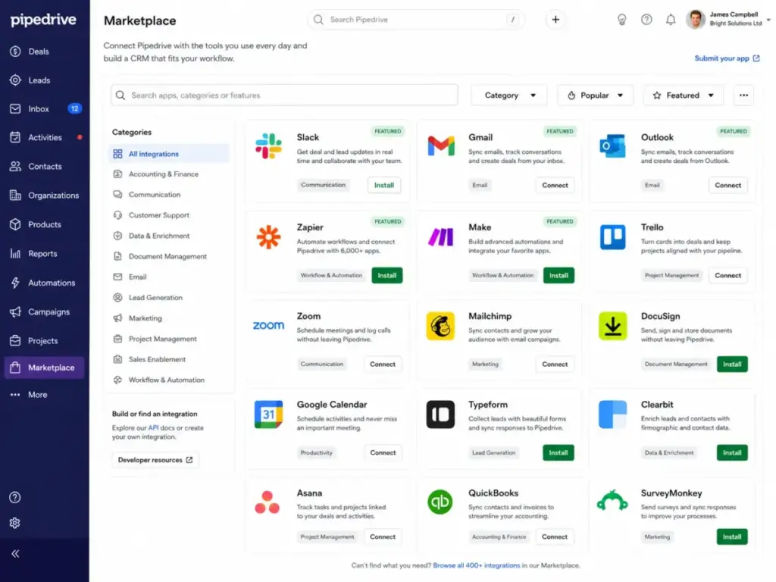Click the Clearbit app logo
776x582 pixels.
pyautogui.click(x=612, y=415)
